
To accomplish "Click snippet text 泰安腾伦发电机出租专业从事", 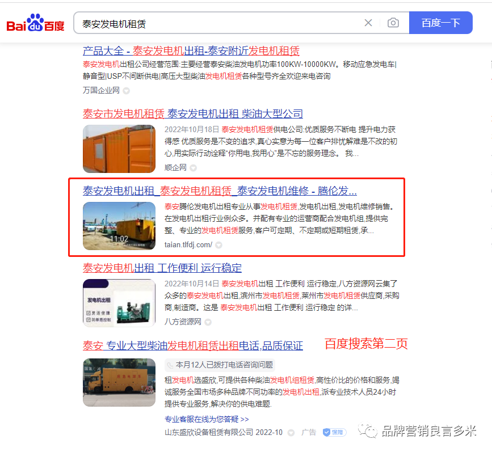I will point(212,206).
